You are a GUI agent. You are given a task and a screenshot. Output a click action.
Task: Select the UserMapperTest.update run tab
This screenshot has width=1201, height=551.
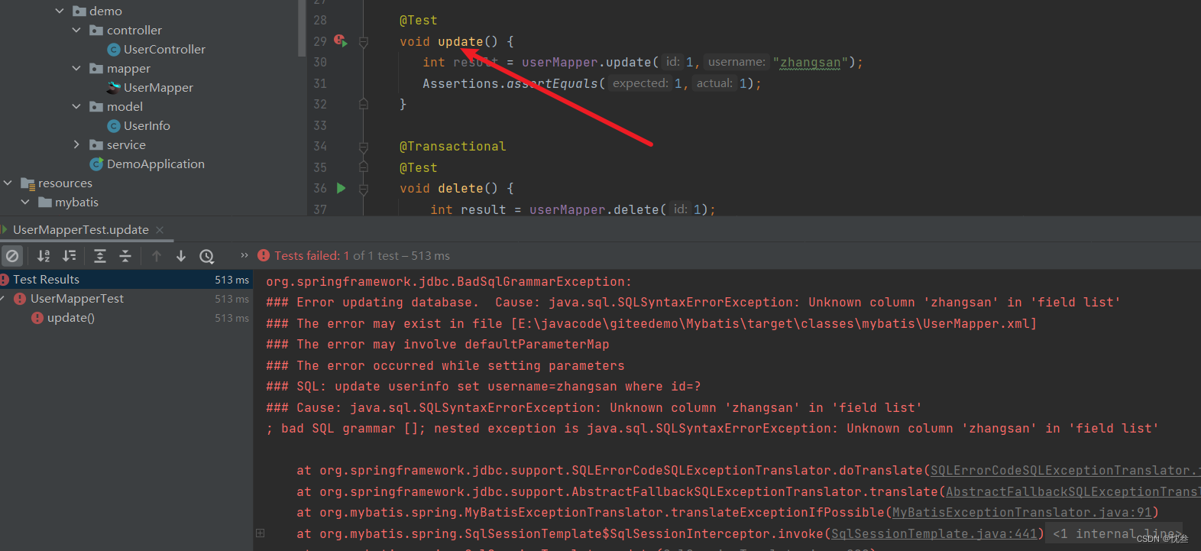pos(81,229)
